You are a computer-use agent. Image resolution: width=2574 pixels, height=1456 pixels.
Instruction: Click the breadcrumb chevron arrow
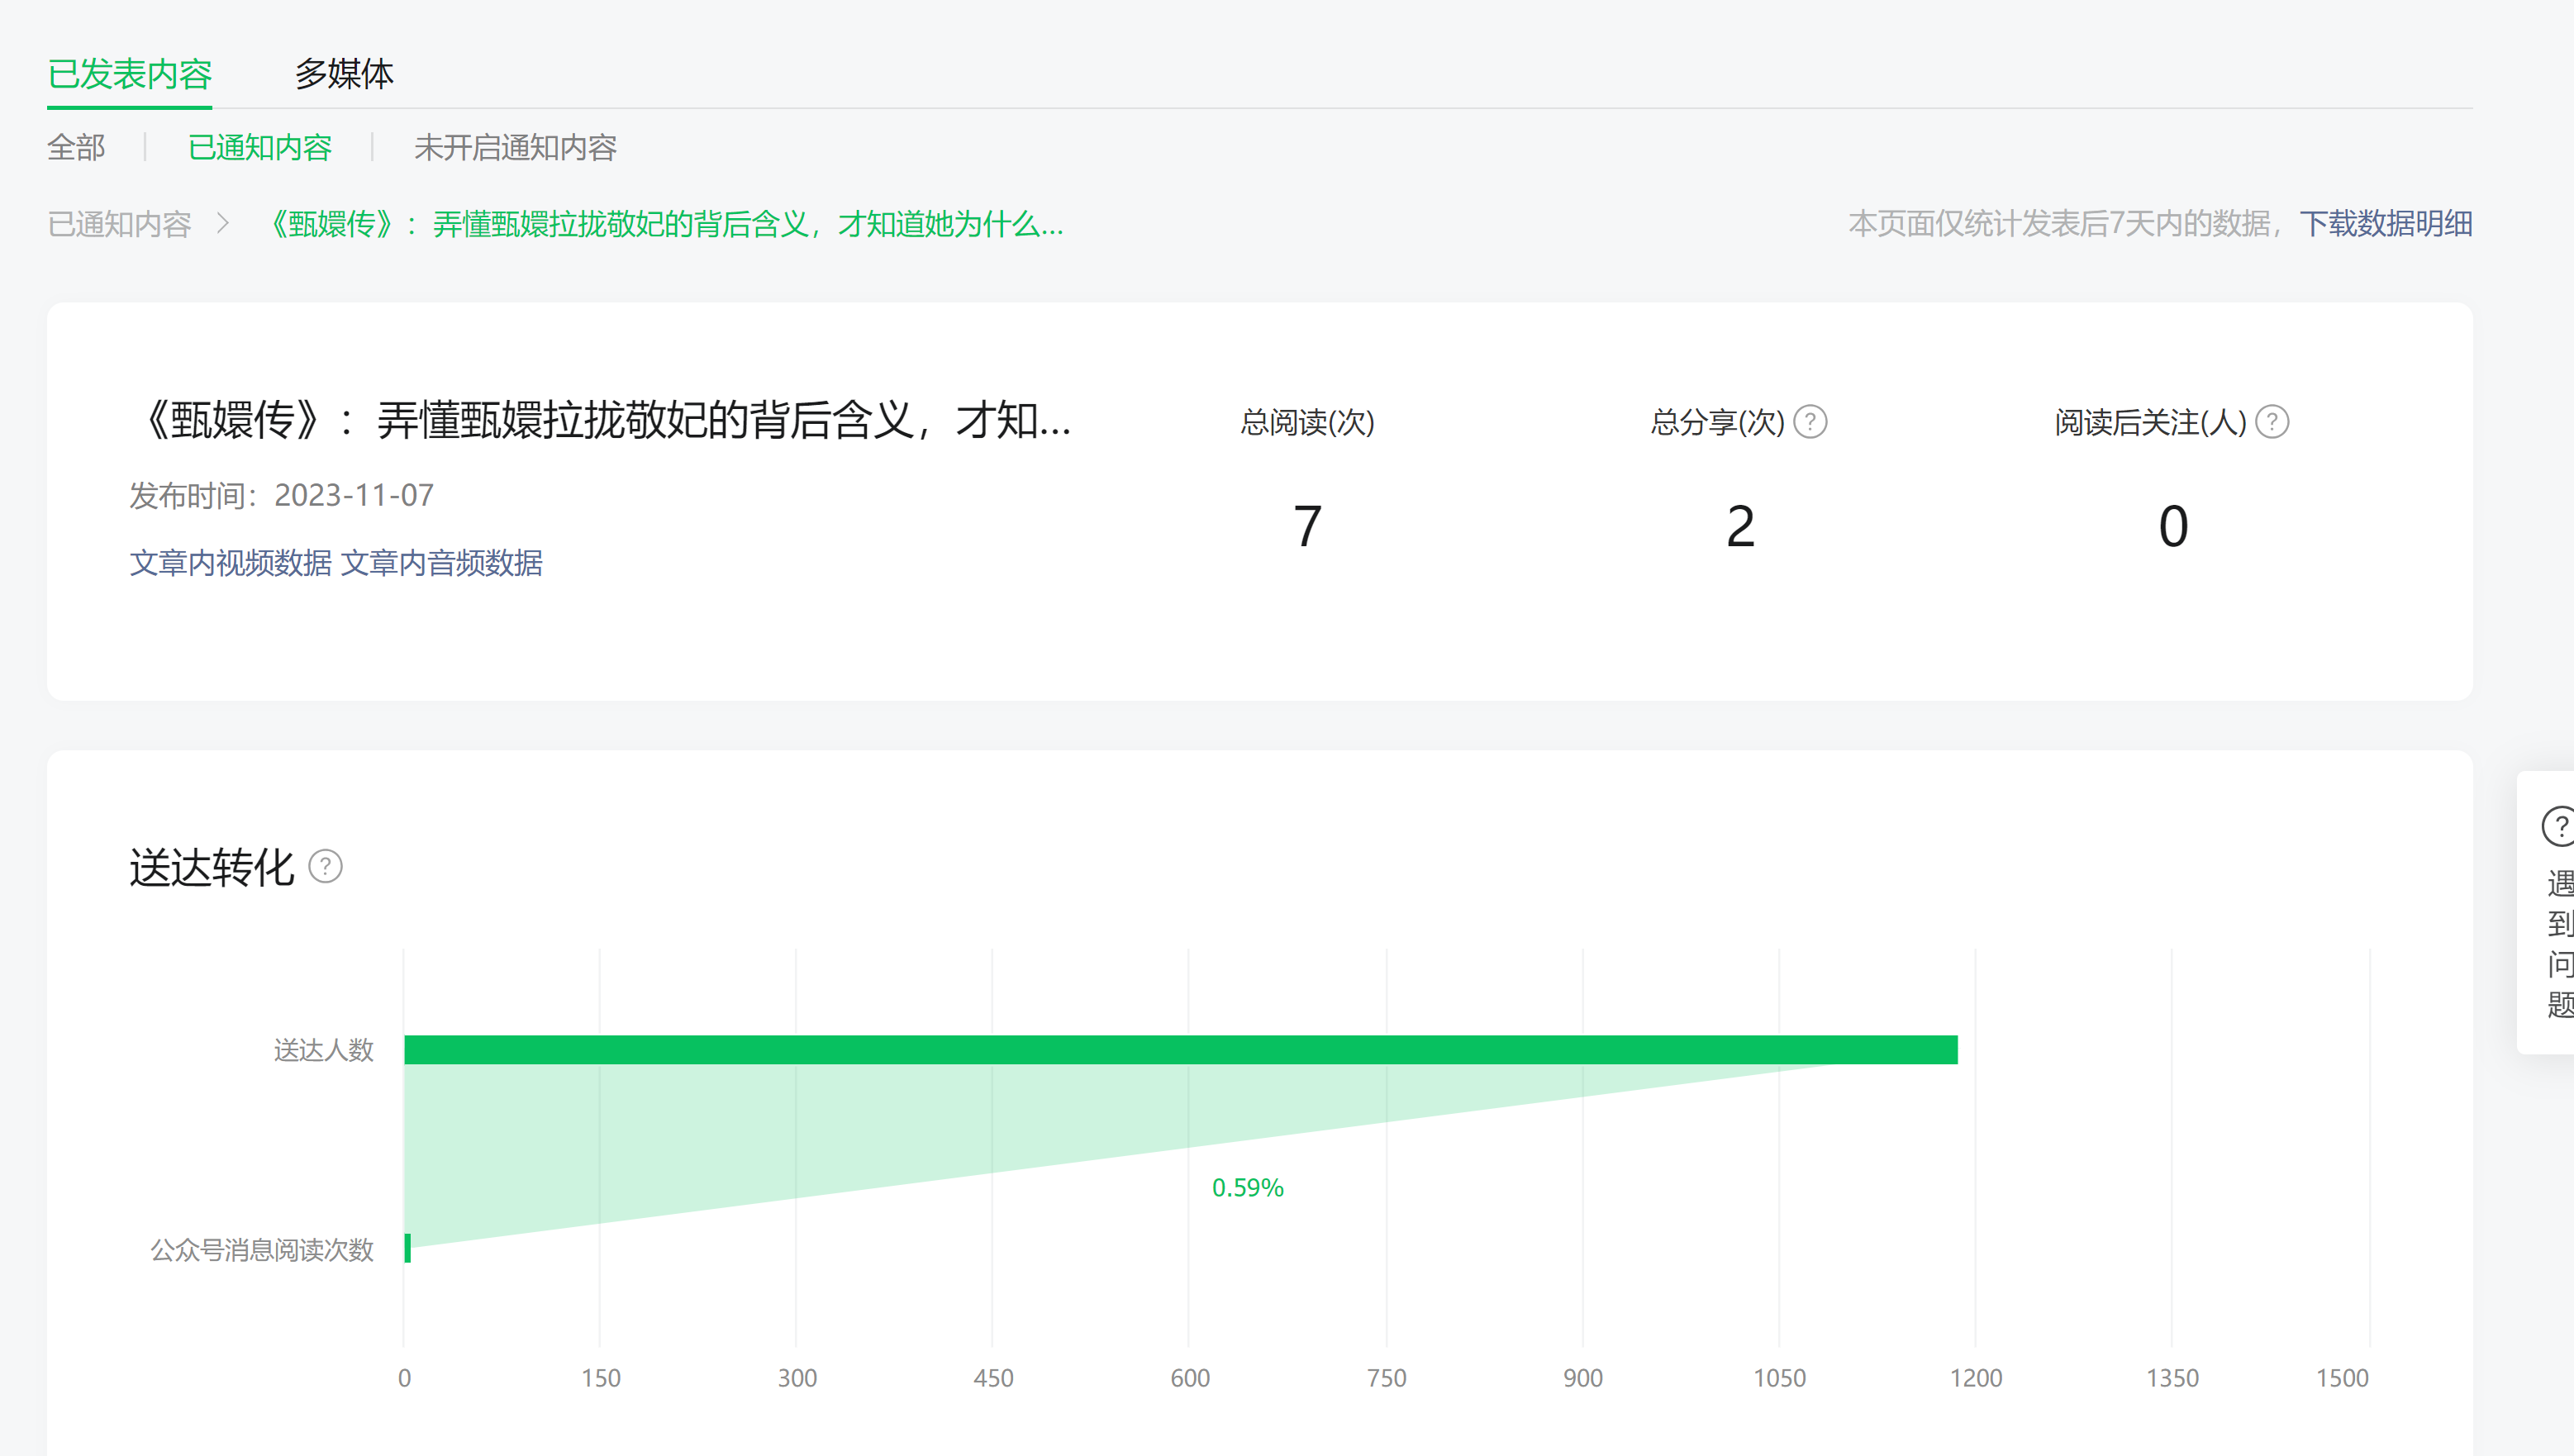pyautogui.click(x=223, y=224)
